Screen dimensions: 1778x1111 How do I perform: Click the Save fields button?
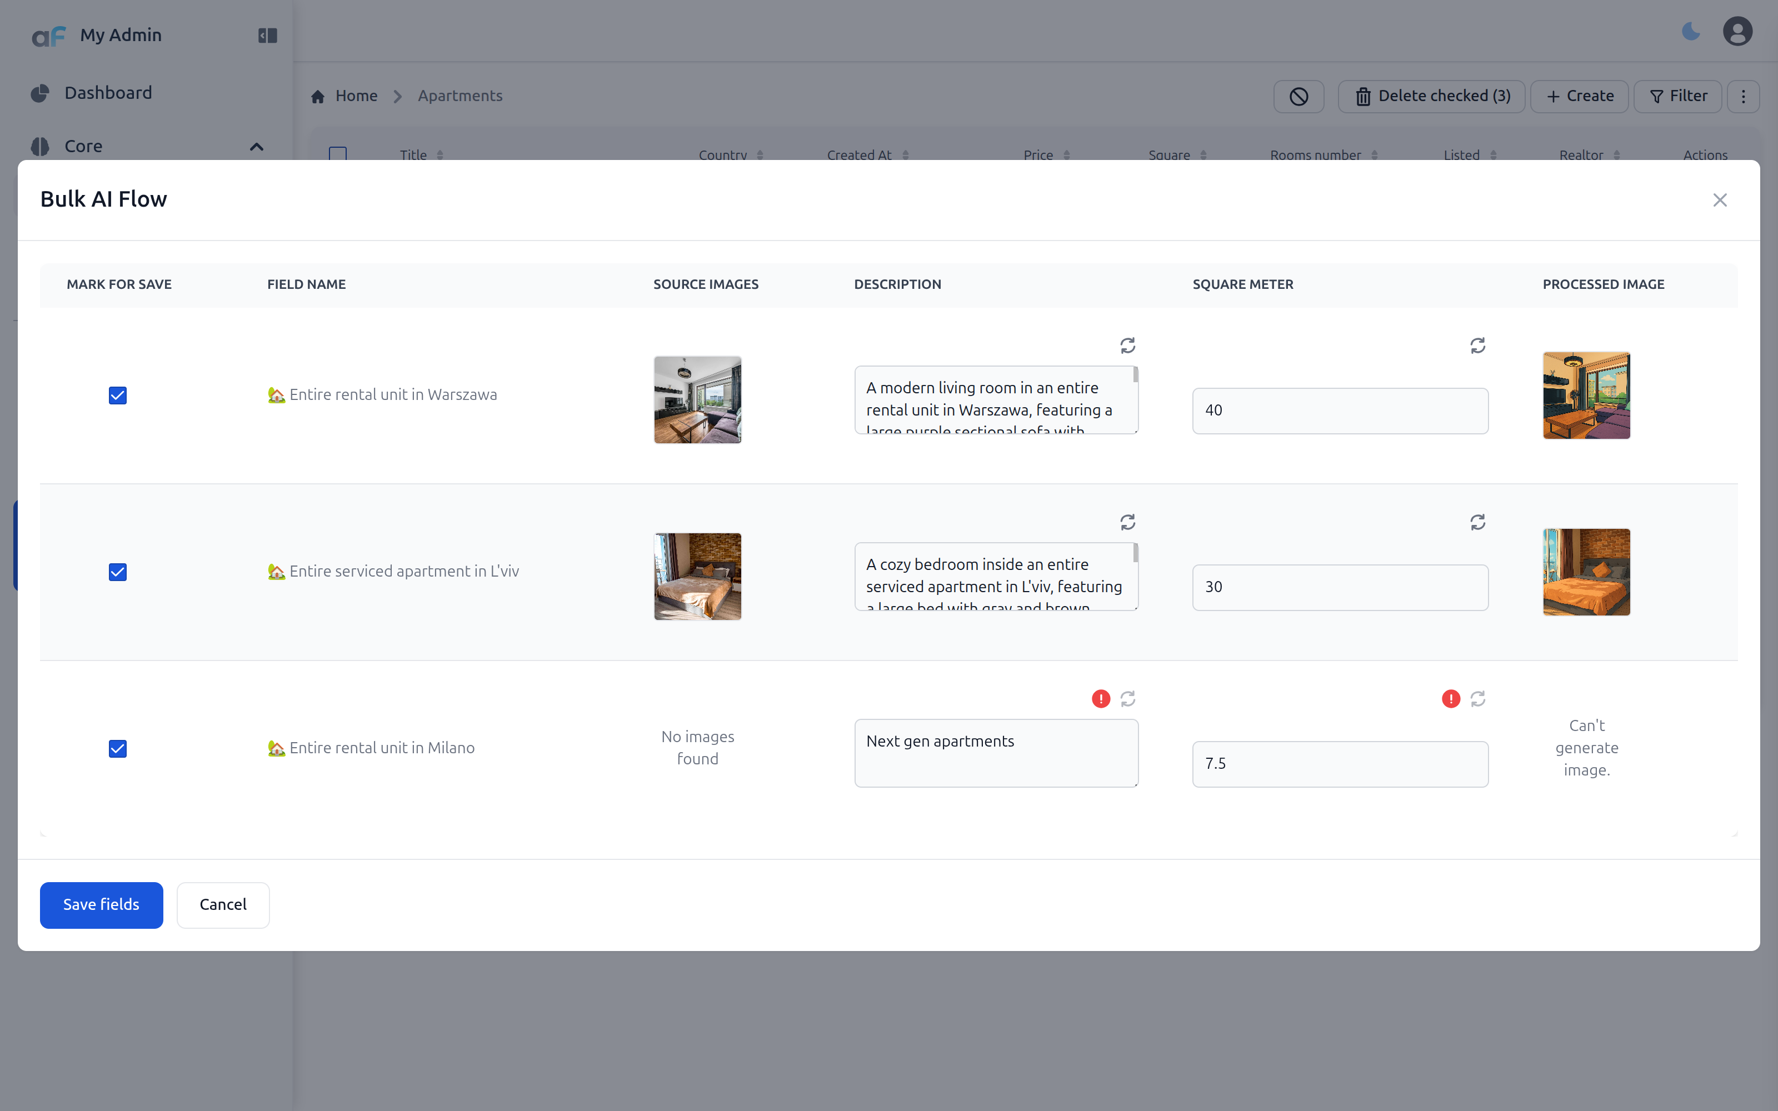(x=101, y=904)
